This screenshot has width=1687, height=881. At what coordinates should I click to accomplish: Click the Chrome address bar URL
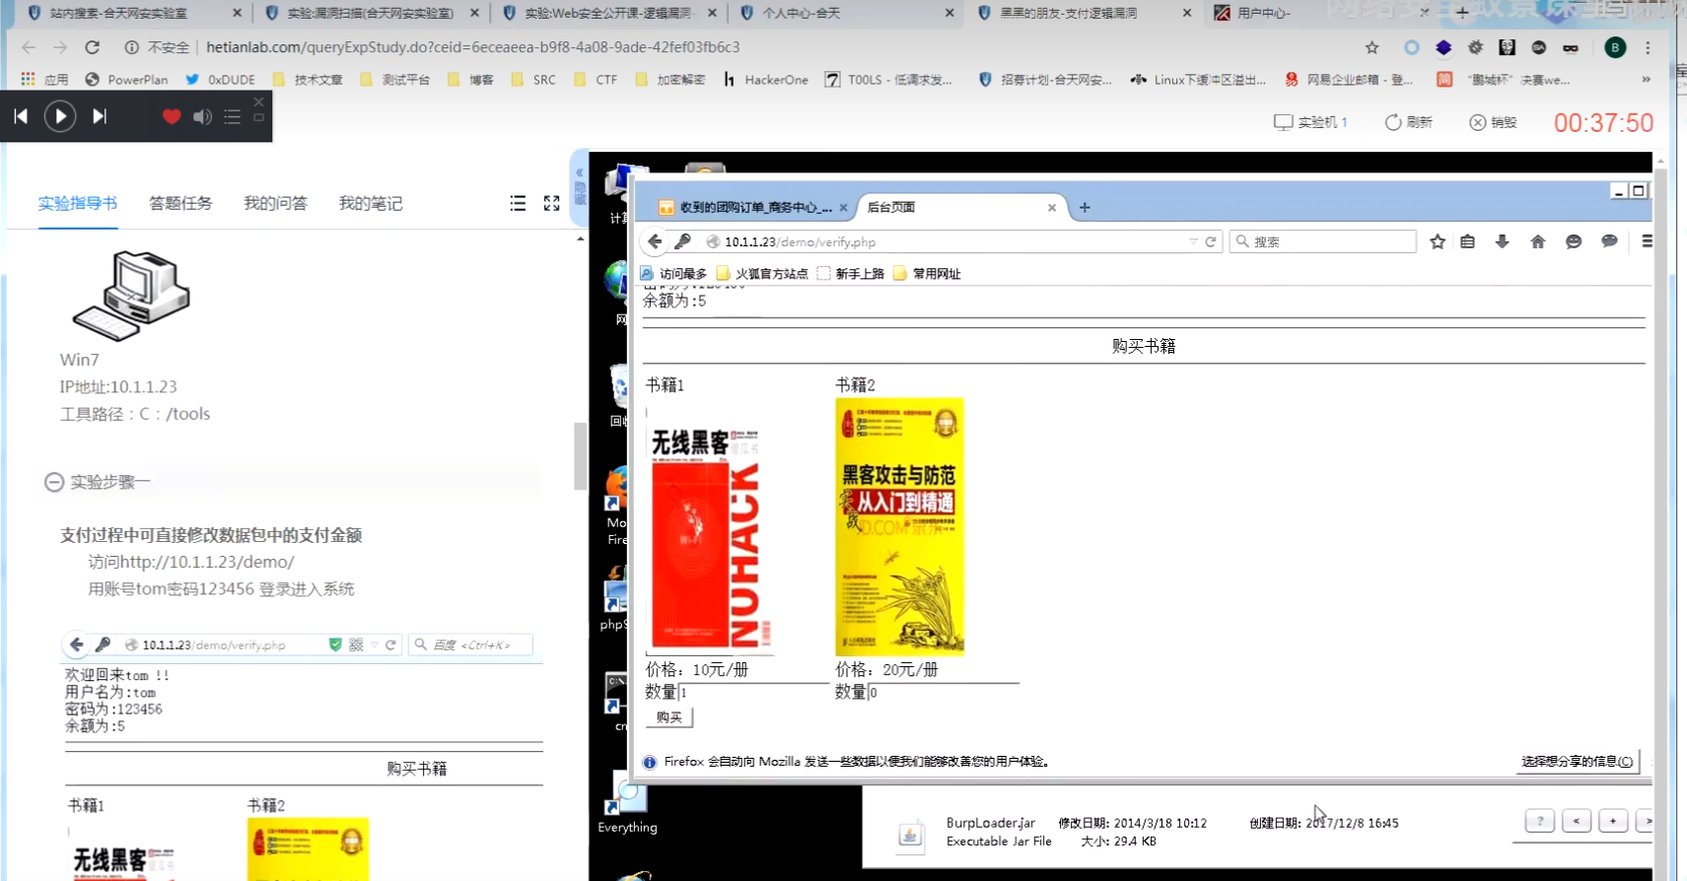coord(473,47)
